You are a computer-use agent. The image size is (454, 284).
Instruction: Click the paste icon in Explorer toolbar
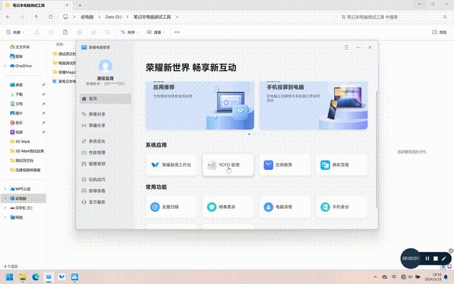pos(65,32)
